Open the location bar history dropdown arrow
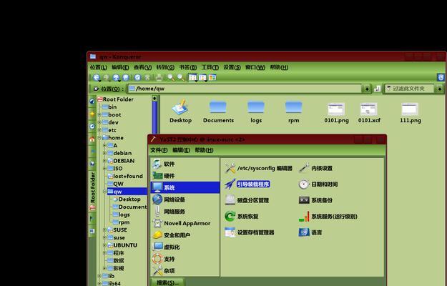Viewport: 447px width, 286px height. [x=367, y=89]
